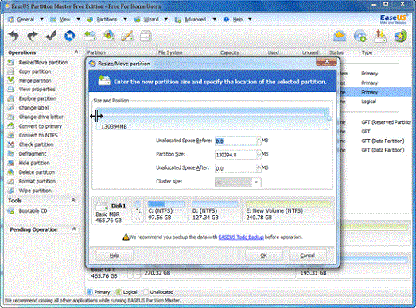Select Merge partition in Operations list
416x308 pixels.
click(x=35, y=80)
